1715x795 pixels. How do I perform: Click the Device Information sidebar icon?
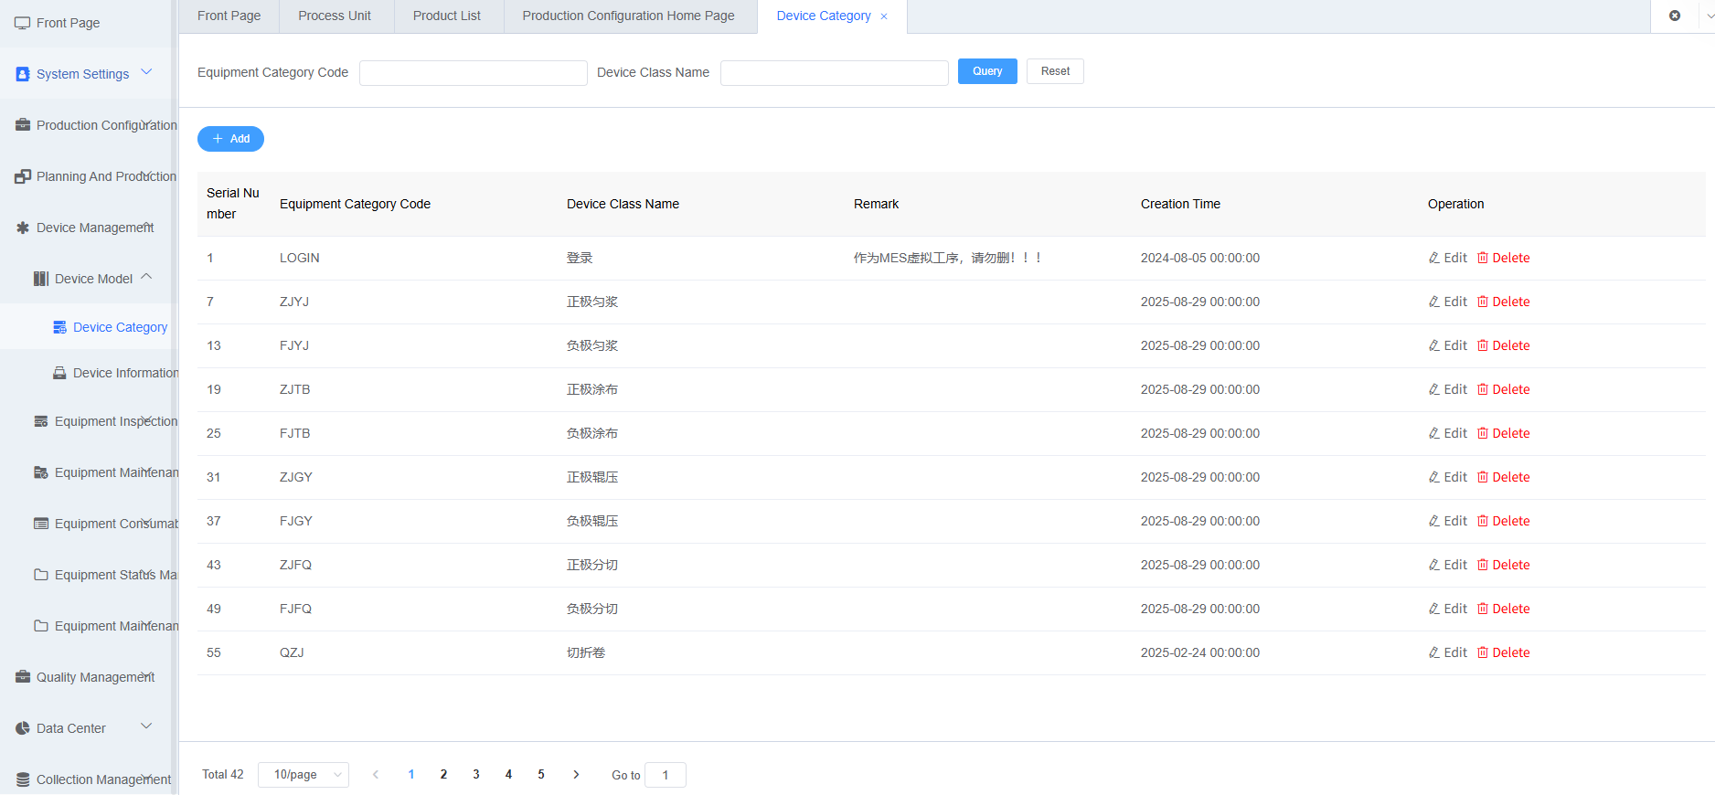[59, 373]
